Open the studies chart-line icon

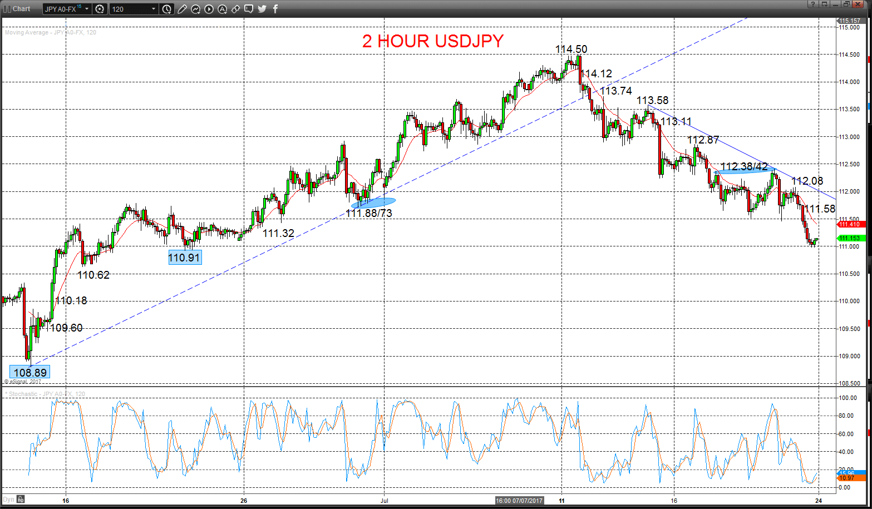point(195,9)
